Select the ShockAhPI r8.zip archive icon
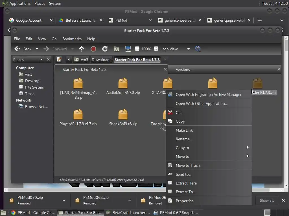The width and height of the screenshot is (289, 216). [123, 114]
